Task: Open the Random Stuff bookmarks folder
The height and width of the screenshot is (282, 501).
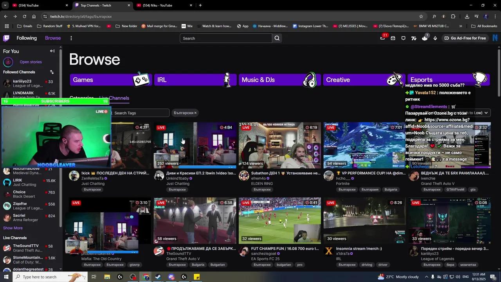Action: tap(50, 26)
